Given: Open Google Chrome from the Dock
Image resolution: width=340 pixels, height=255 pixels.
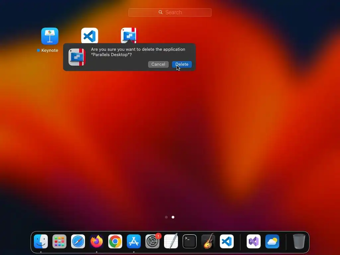Looking at the screenshot, I should [115, 241].
